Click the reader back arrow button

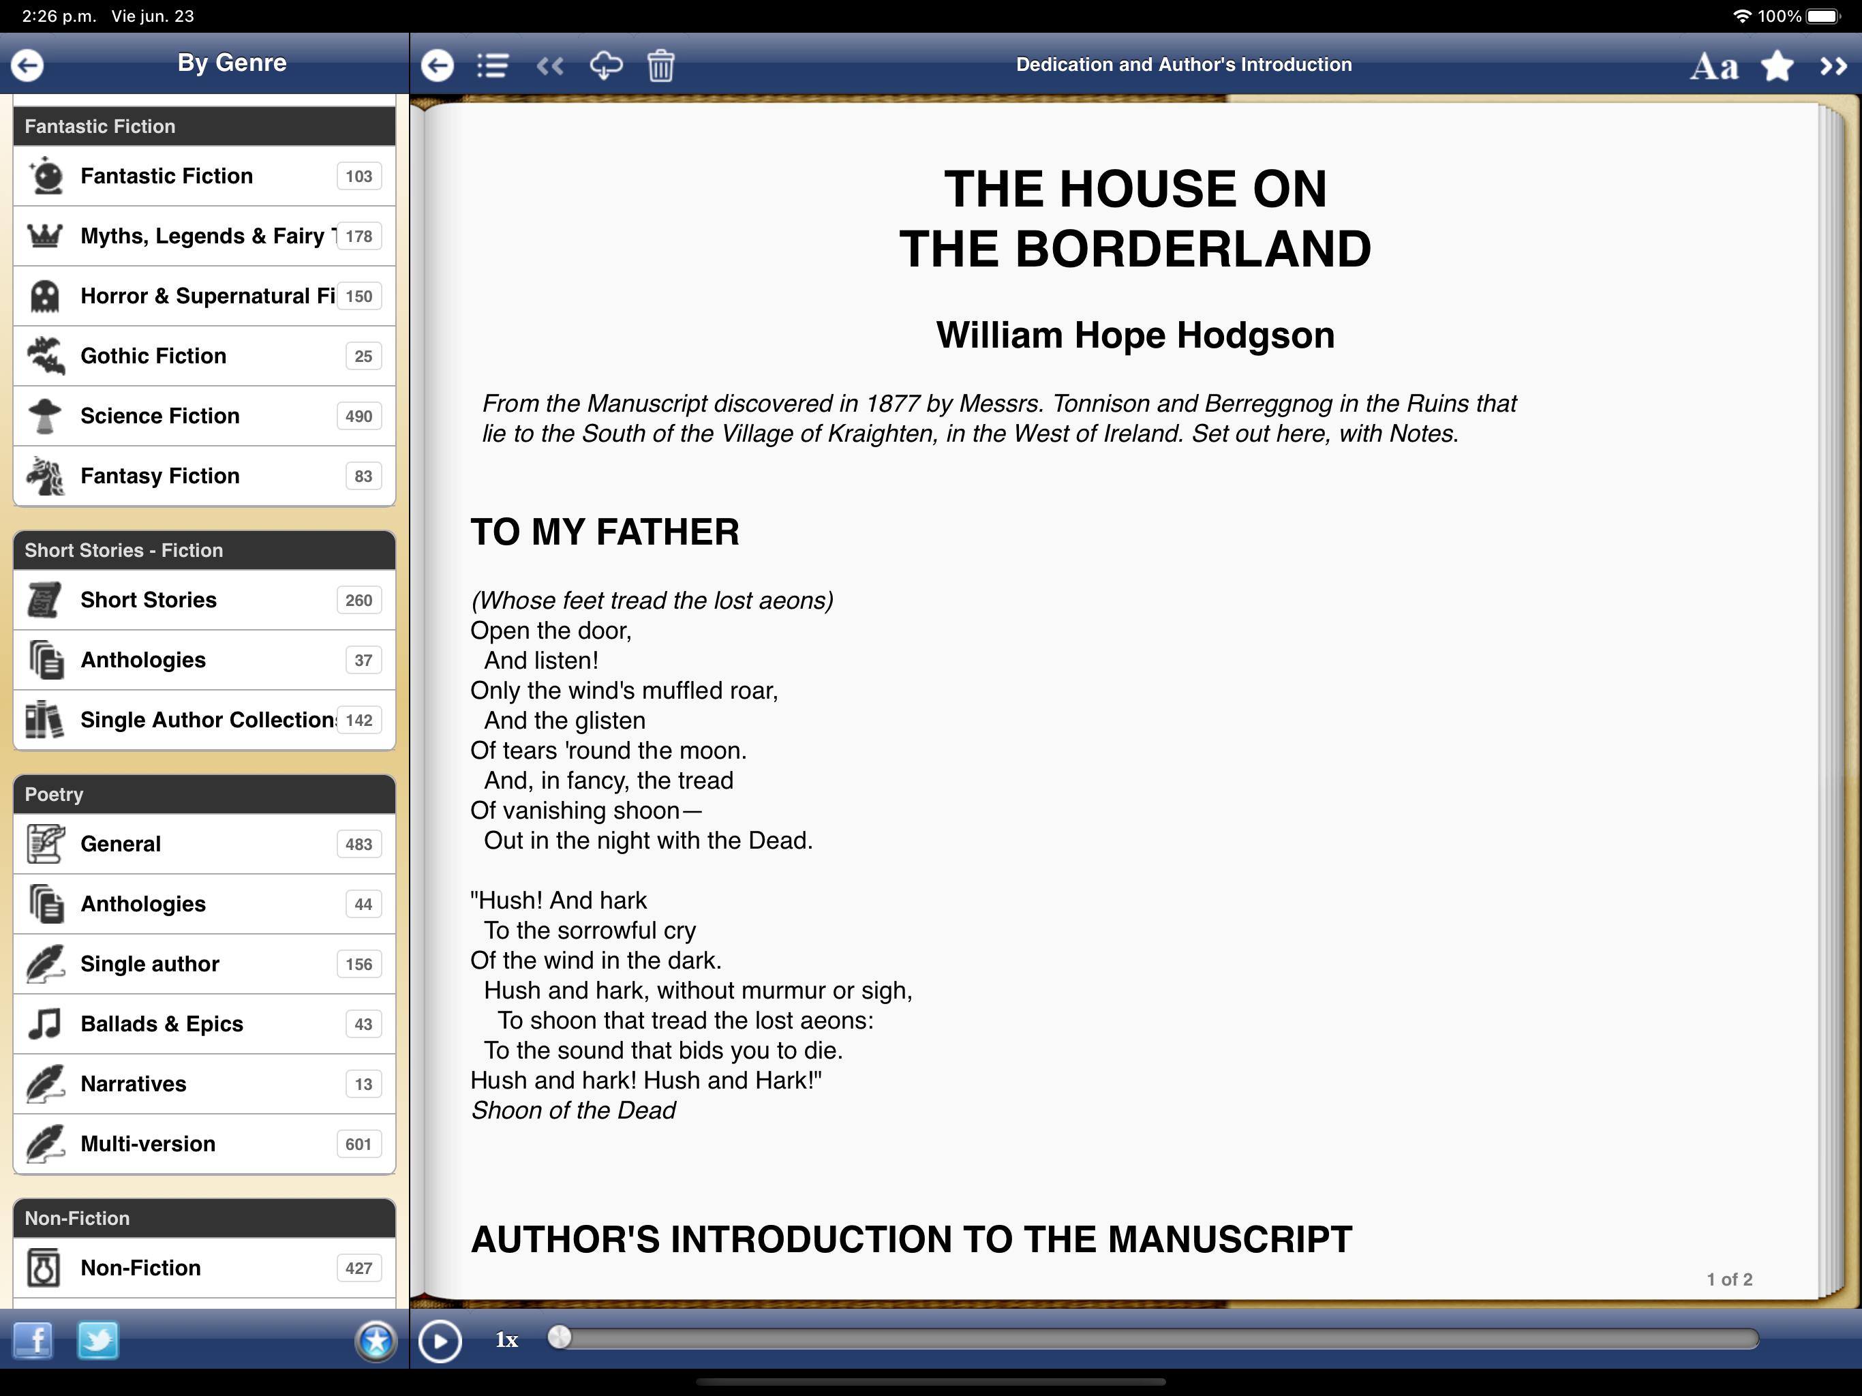[x=437, y=65]
